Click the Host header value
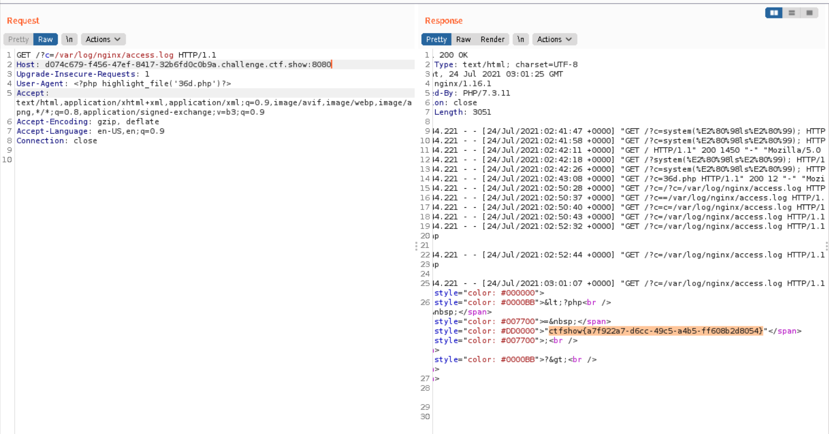 (x=188, y=64)
